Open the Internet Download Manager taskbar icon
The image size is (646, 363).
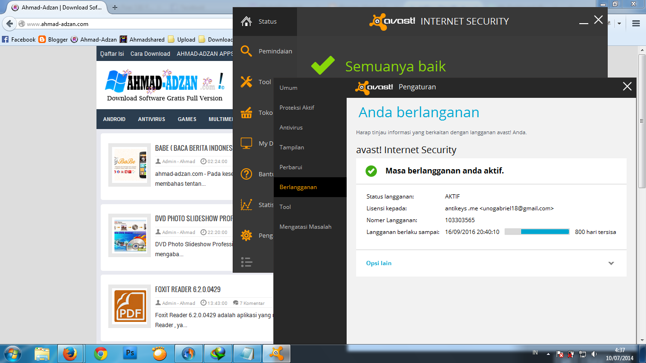218,354
